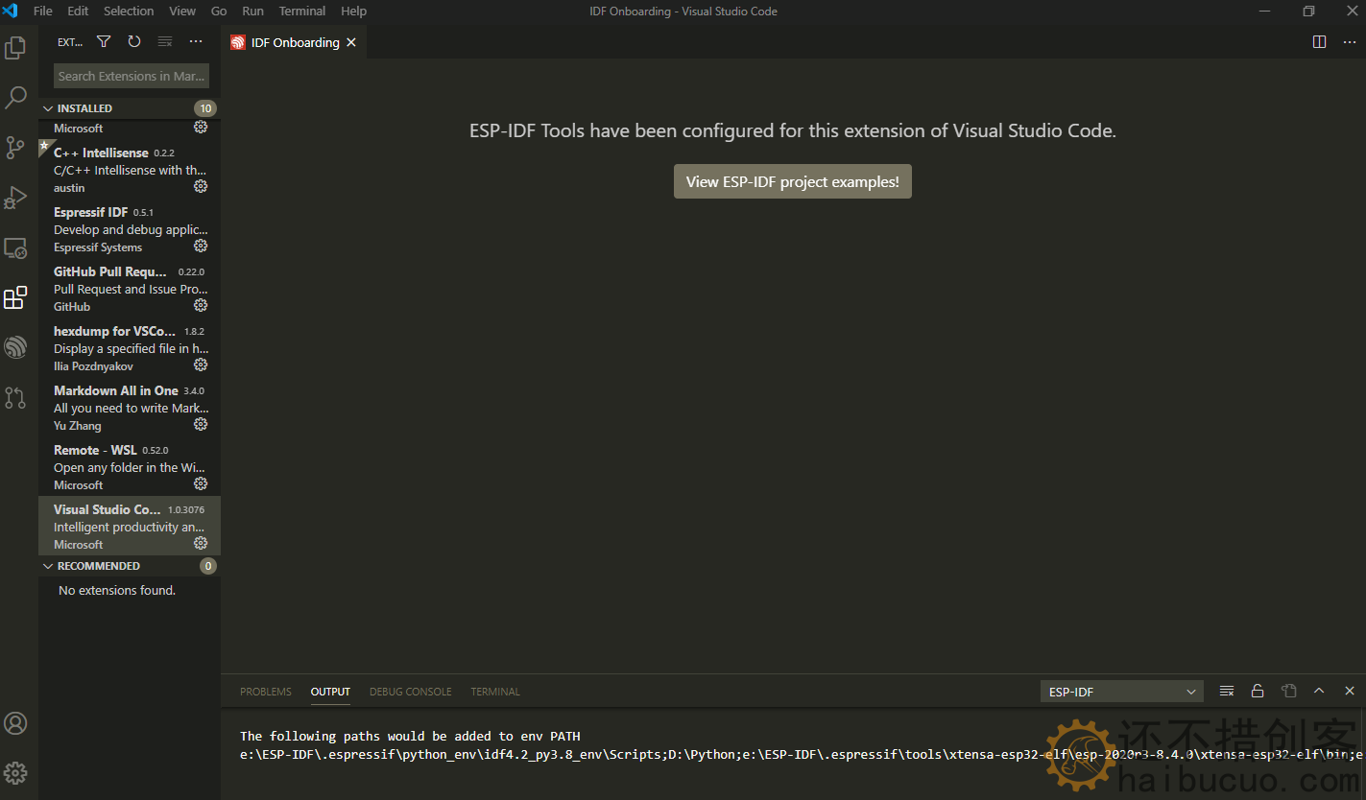The width and height of the screenshot is (1366, 800).
Task: Toggle output scroll lock
Action: 1258,691
